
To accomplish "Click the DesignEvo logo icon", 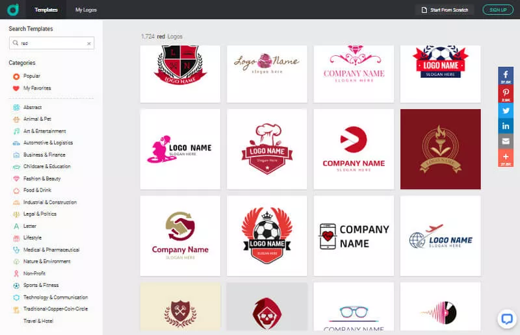I will point(13,10).
